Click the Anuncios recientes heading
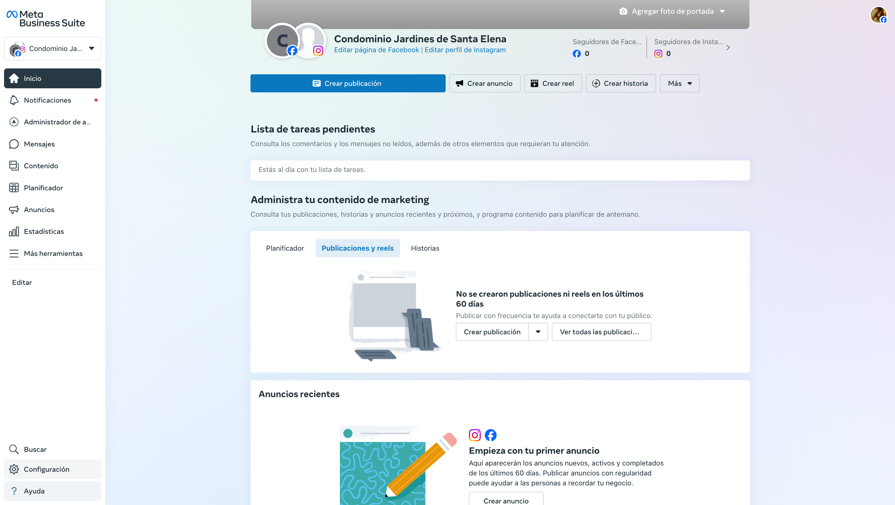 click(x=299, y=394)
